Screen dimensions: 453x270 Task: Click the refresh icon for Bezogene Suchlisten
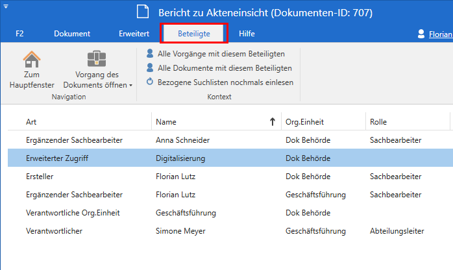(x=151, y=82)
